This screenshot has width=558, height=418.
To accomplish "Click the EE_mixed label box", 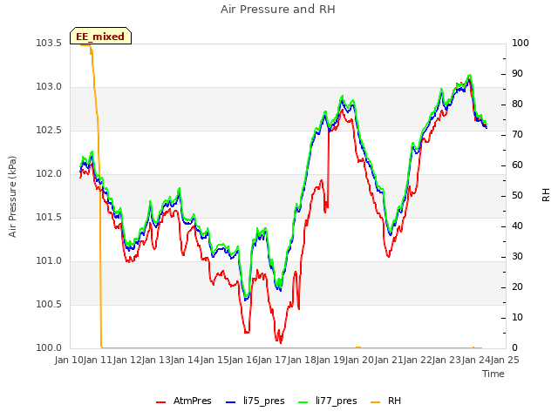I will coord(101,36).
